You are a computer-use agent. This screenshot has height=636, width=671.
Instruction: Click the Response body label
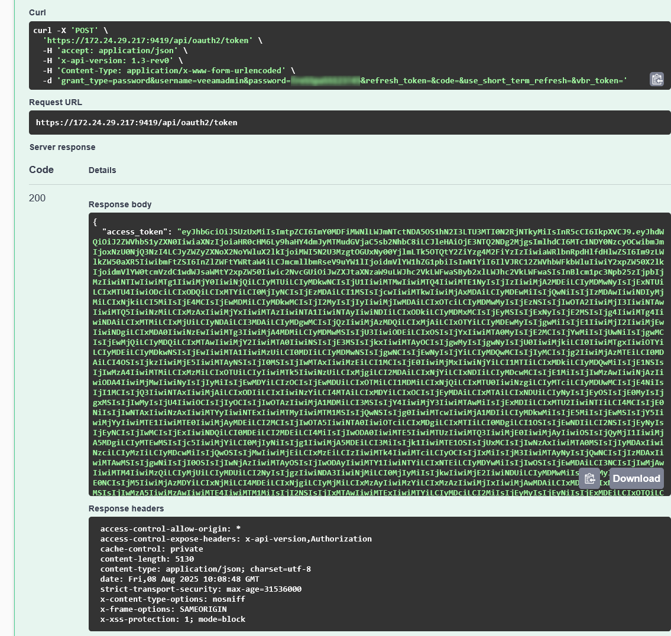point(120,204)
